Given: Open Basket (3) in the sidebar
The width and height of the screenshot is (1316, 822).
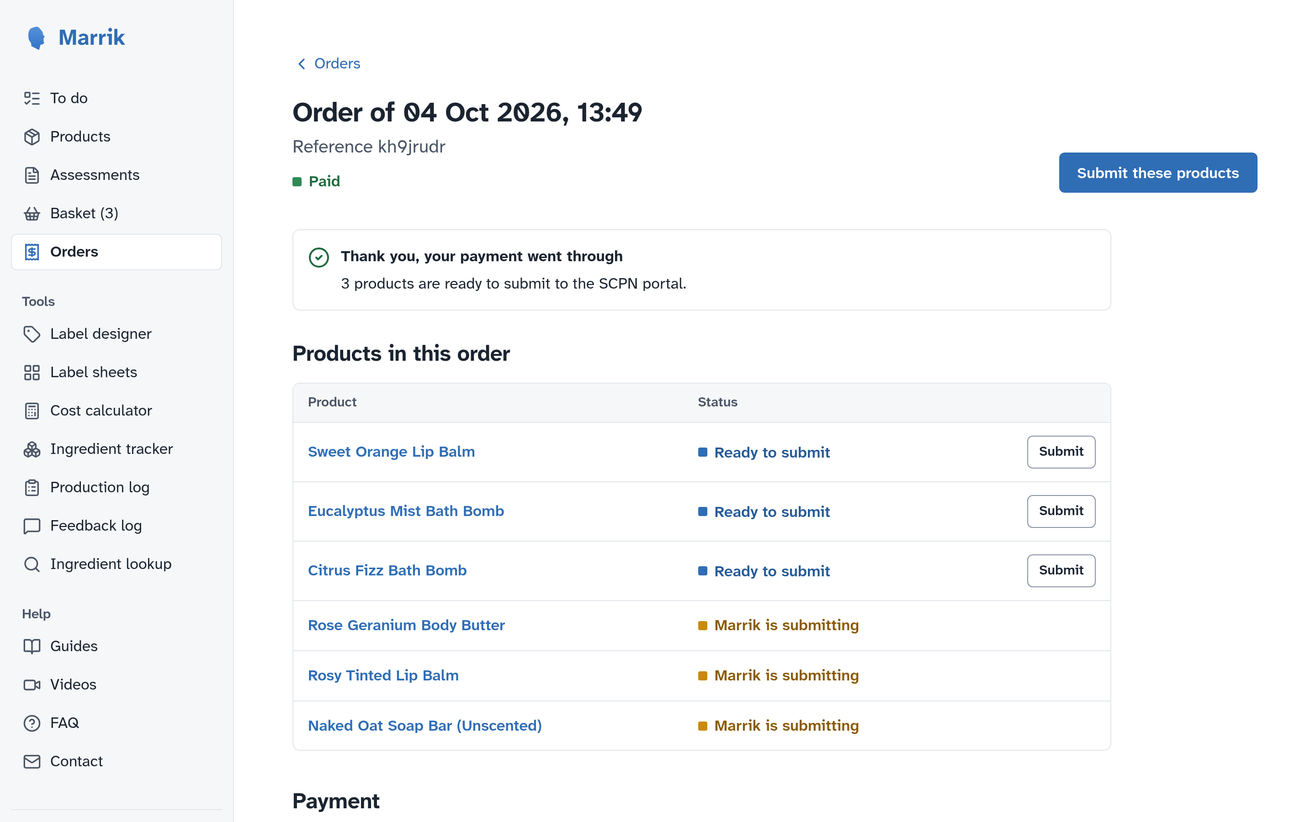Looking at the screenshot, I should pos(117,214).
